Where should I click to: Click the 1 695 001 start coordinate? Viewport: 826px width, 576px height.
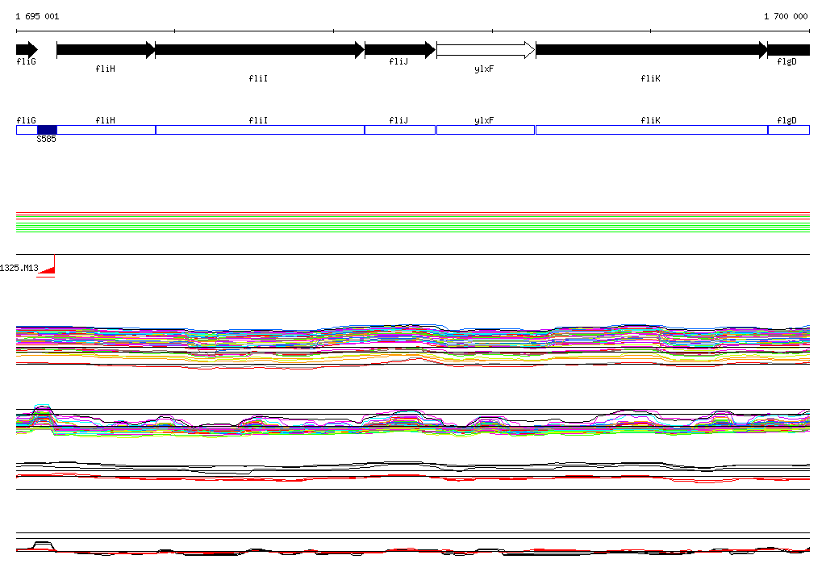click(x=37, y=16)
